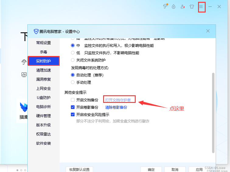
Task: Open 清理加速 settings tab
Action: click(44, 70)
